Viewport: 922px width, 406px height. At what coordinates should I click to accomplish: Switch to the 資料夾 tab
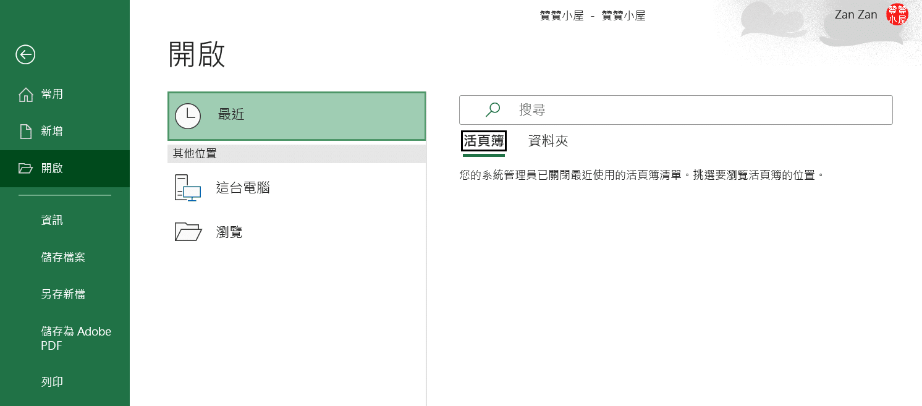tap(548, 141)
